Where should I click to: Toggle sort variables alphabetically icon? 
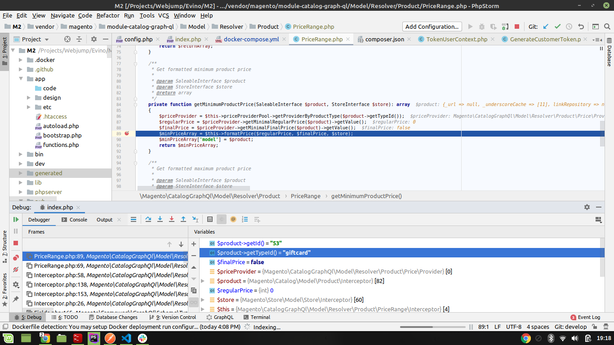245,220
